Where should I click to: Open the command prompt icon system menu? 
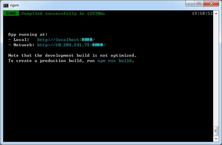coord(6,6)
